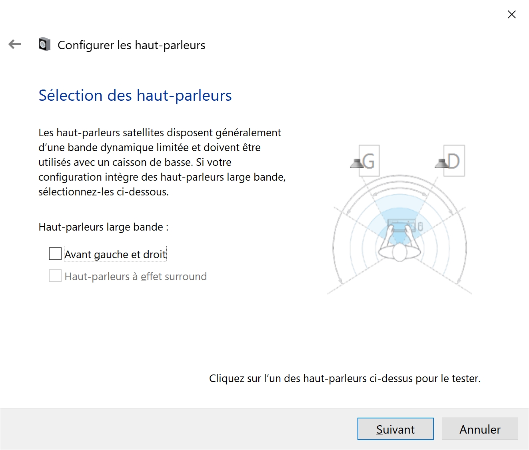Click the Avant gauche et droit label text
529x450 pixels.
coord(115,254)
